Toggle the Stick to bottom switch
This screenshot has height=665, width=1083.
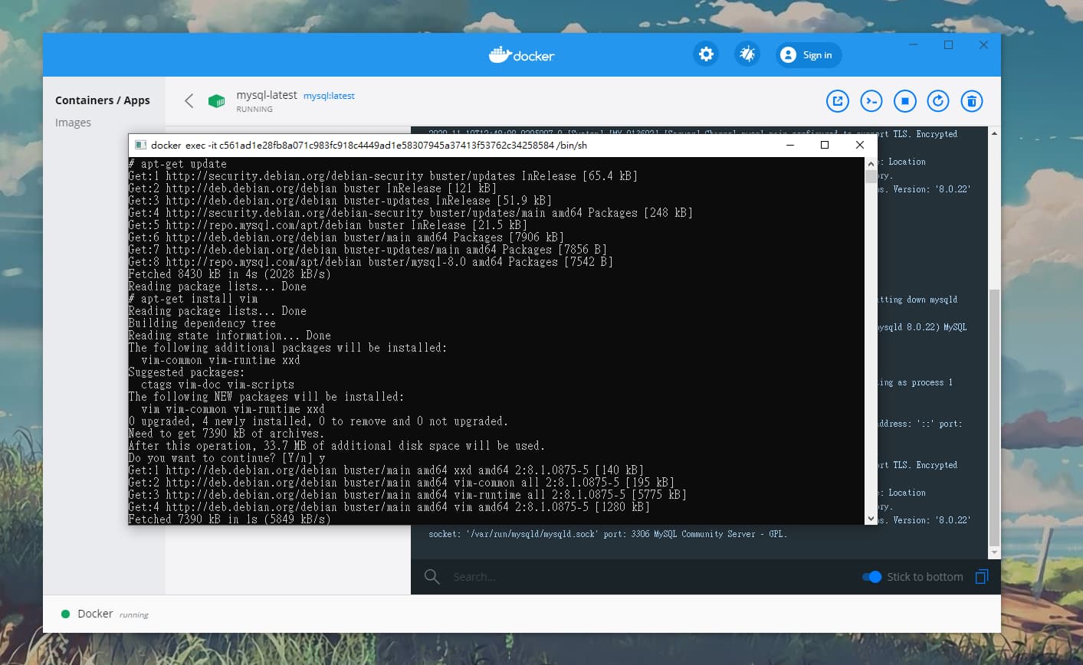coord(871,577)
